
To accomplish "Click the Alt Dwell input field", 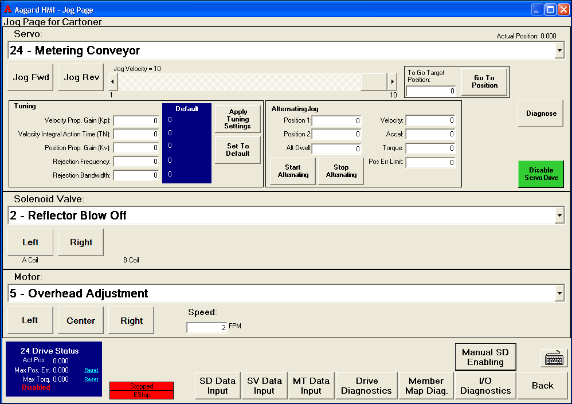I will point(336,149).
